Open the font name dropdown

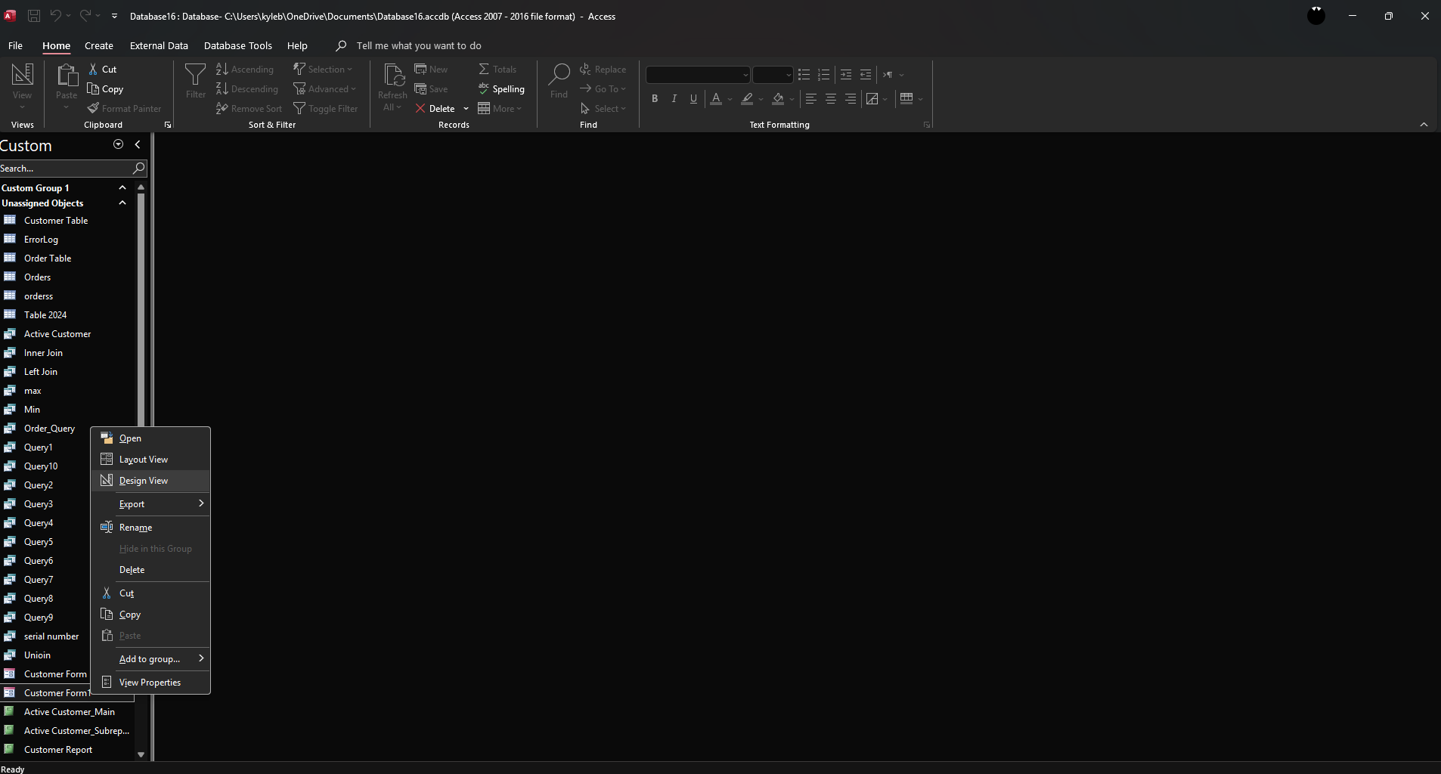click(x=745, y=75)
